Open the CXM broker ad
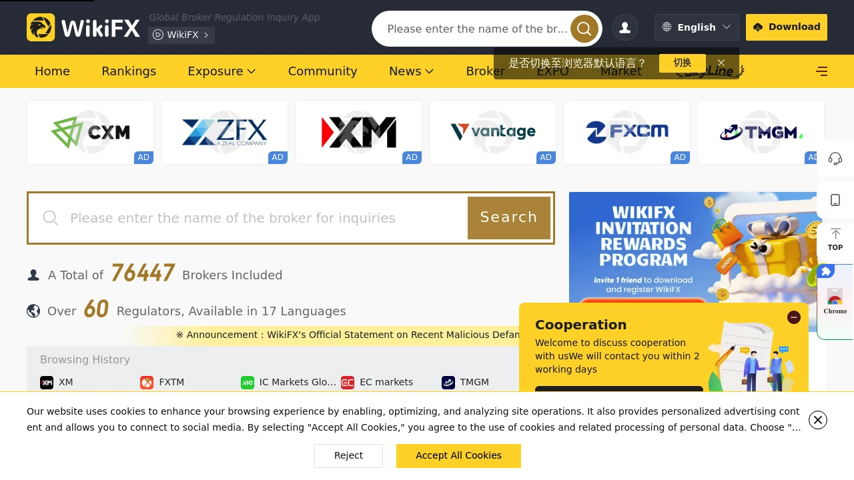Image resolution: width=854 pixels, height=480 pixels. [x=90, y=132]
